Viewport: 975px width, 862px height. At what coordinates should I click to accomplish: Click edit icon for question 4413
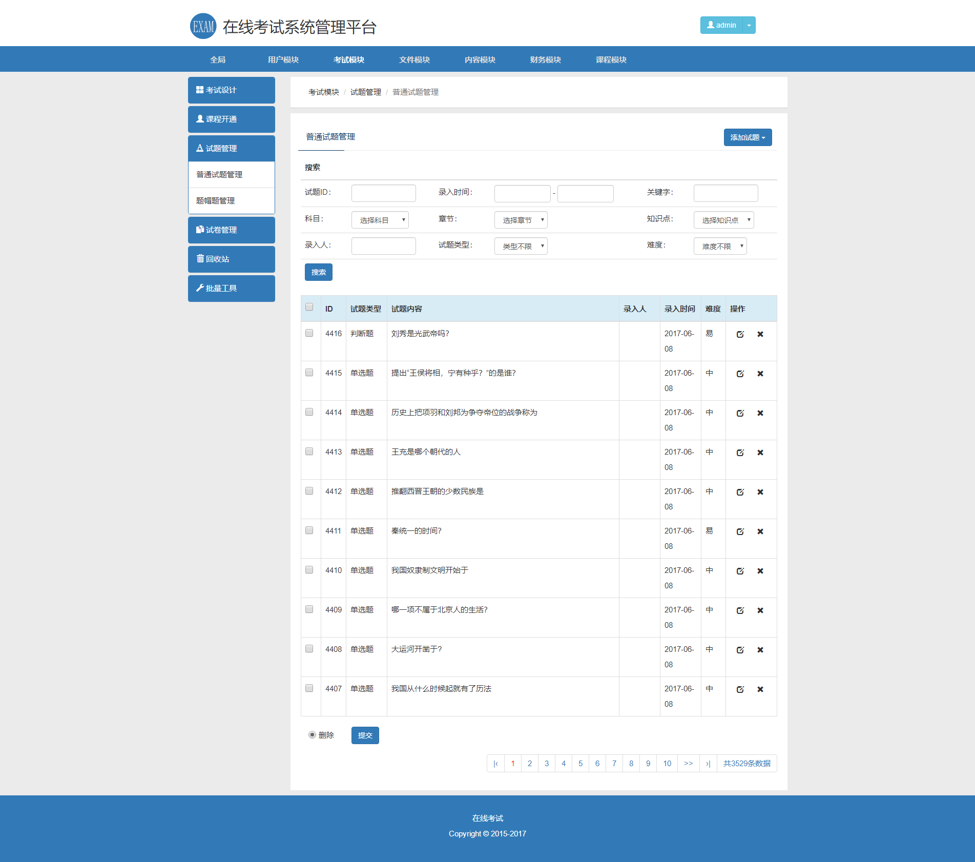coord(740,453)
